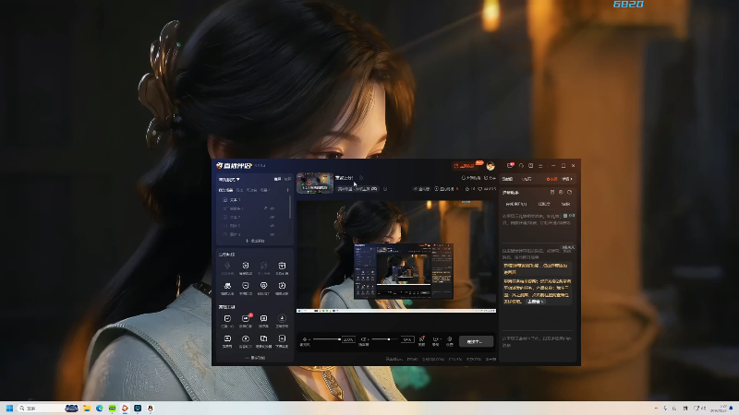Click the microphone icon in the interactive tools grid

227,266
